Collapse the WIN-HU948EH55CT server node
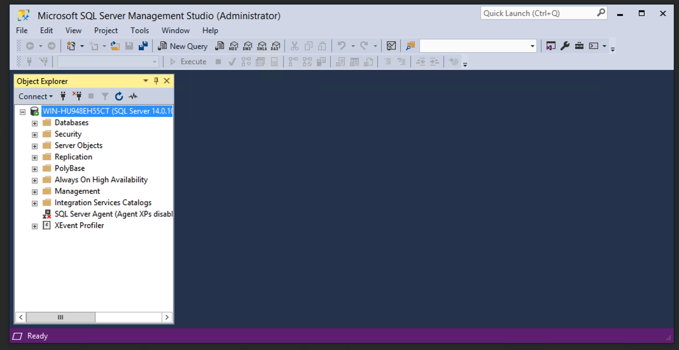This screenshot has width=679, height=350. coord(23,112)
